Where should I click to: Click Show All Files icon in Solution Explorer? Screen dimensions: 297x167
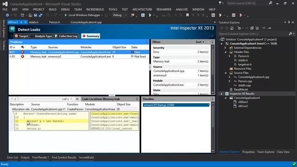pos(257,28)
